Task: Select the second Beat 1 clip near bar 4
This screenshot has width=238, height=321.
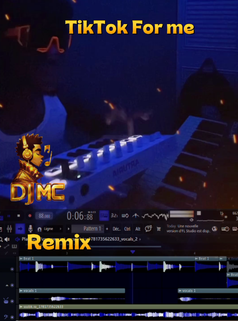Action: point(207,259)
